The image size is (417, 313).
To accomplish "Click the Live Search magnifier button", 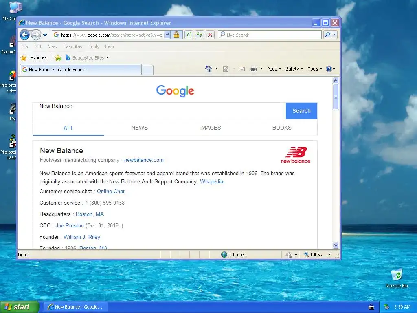I will (x=328, y=35).
